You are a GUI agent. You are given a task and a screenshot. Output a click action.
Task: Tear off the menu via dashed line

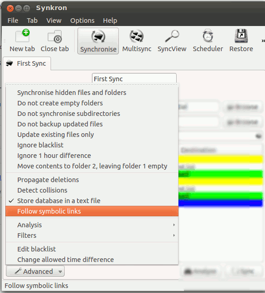coord(92,85)
